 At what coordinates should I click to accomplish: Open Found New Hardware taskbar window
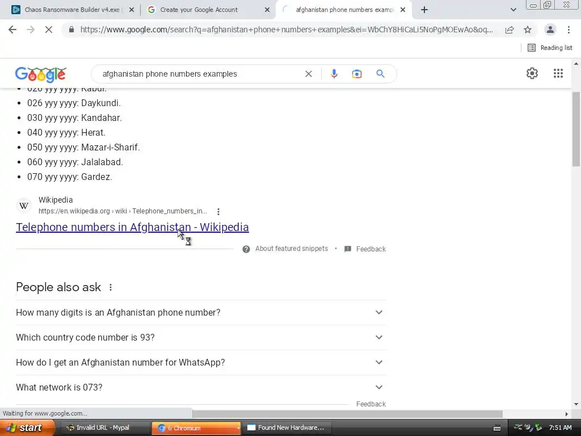287,428
